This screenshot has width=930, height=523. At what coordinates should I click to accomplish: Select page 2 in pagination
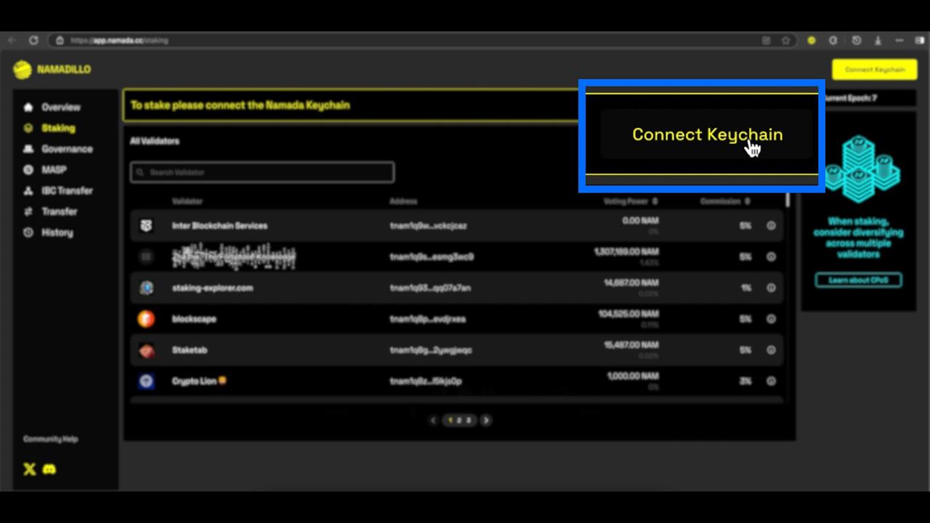[459, 421]
